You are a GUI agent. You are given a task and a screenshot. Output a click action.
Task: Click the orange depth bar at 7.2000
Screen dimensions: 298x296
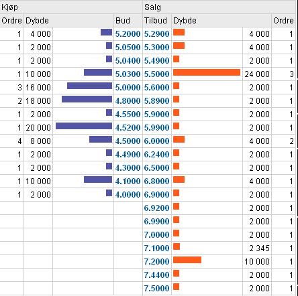pyautogui.click(x=187, y=260)
